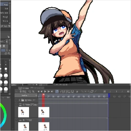The width and height of the screenshot is (131, 131).
Task: Click the blue end-frame marker on ruler
Action: pos(109,95)
